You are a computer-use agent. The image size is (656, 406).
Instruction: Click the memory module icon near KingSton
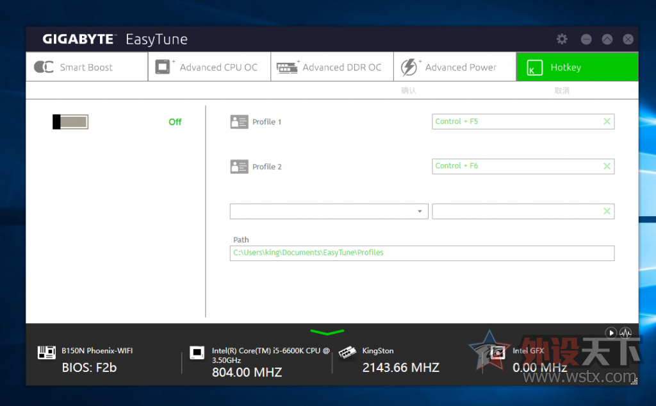pyautogui.click(x=347, y=352)
